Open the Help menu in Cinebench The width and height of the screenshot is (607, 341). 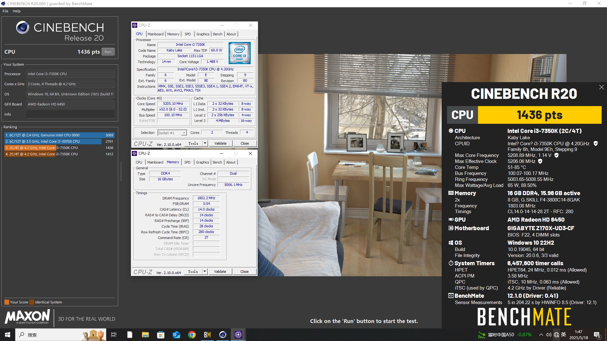(x=16, y=11)
